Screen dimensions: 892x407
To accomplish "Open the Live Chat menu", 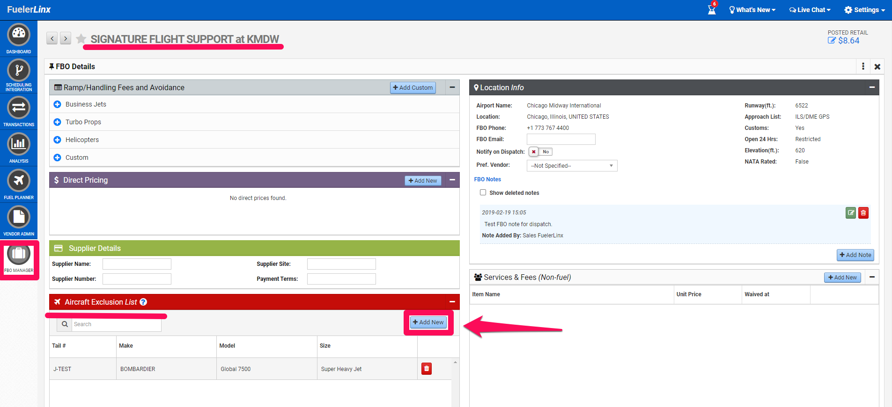I will click(810, 10).
